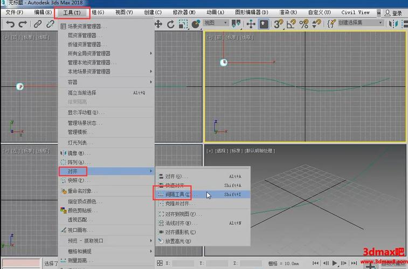
Task: Select the Link objects chain icon
Action: coord(38,24)
